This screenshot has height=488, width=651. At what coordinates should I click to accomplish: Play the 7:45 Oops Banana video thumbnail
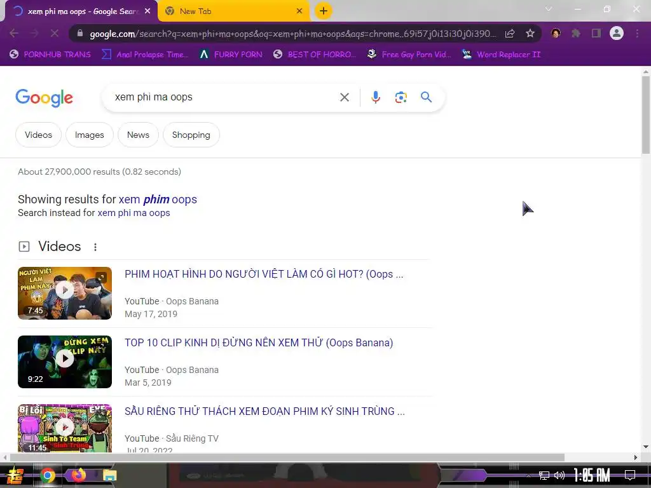point(65,293)
